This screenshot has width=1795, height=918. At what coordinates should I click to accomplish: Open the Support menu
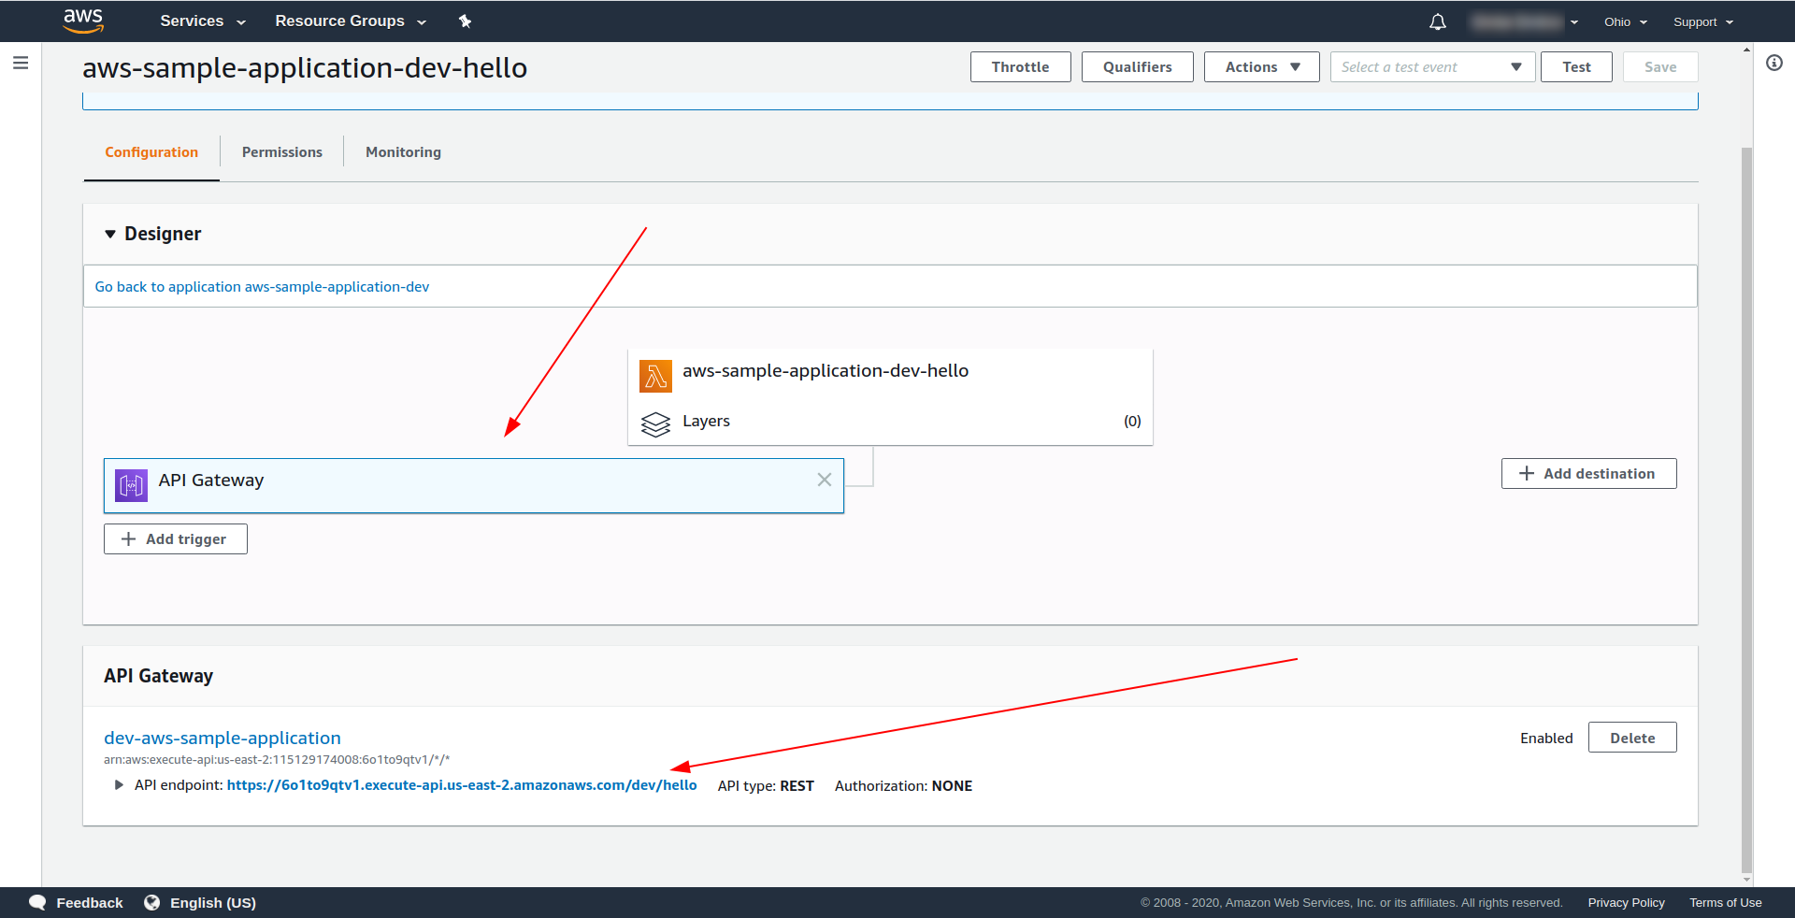(x=1703, y=22)
